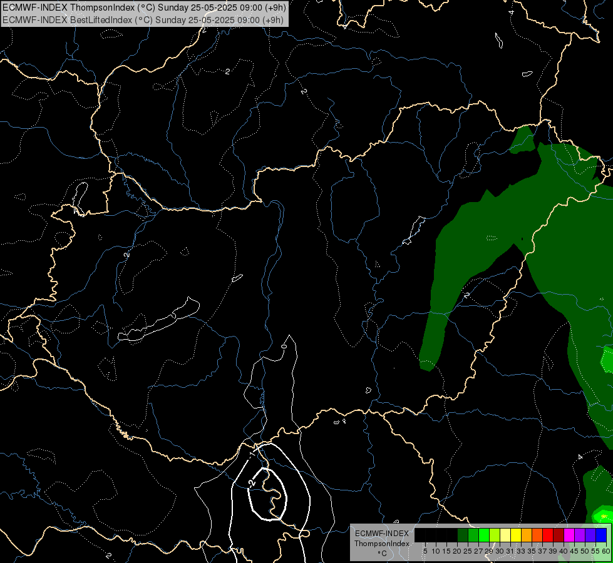This screenshot has height=563, width=613.
Task: Click the legend tick label 33
Action: [x=521, y=551]
